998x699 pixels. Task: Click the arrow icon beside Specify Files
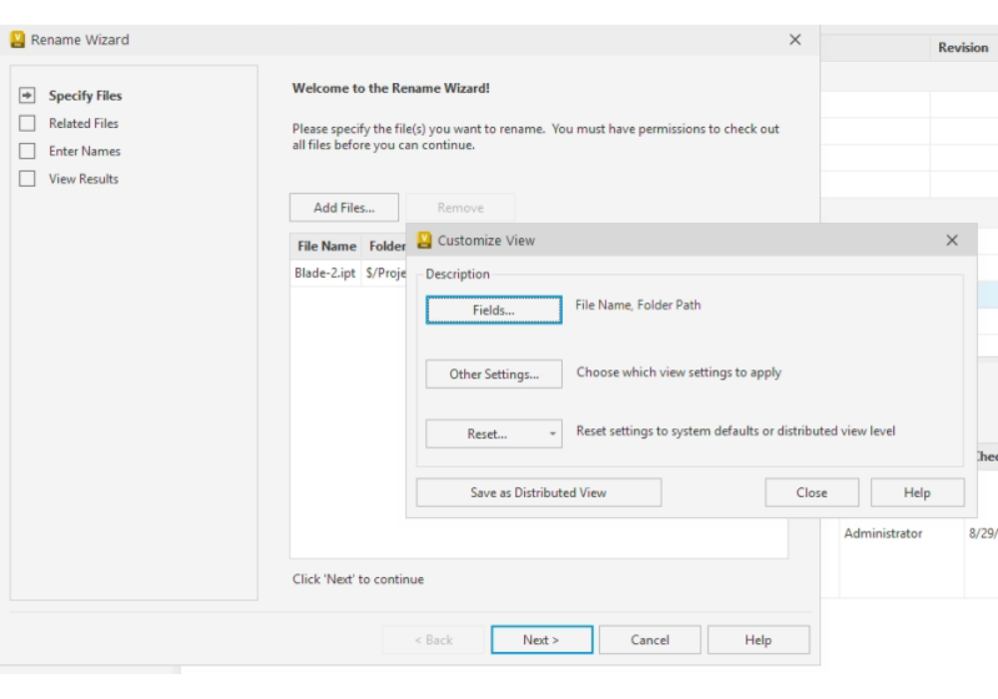tap(28, 96)
